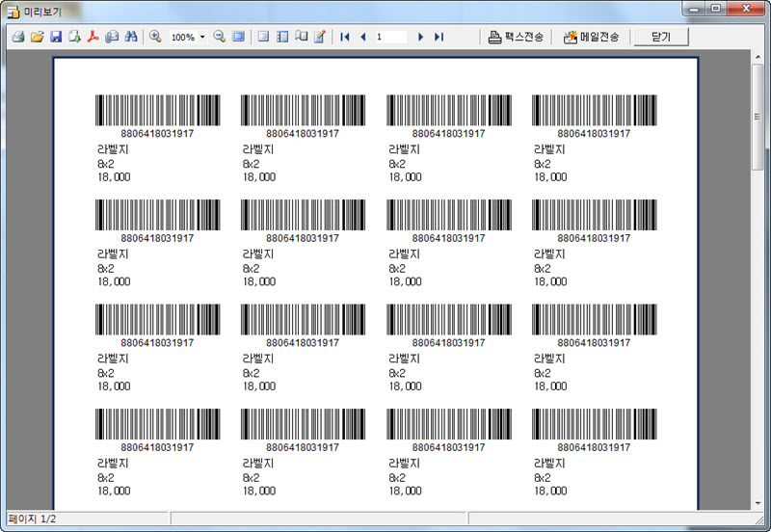Click the page margins icon

263,37
